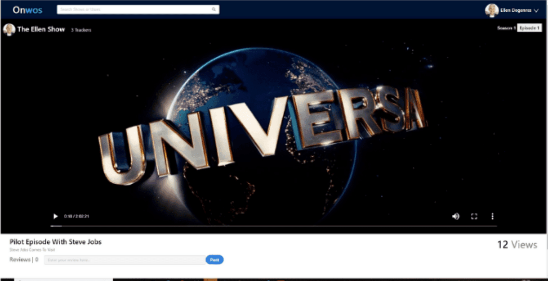The height and width of the screenshot is (281, 548).
Task: Click the Steve Jobs Comes To Visit description
Action: tap(32, 249)
